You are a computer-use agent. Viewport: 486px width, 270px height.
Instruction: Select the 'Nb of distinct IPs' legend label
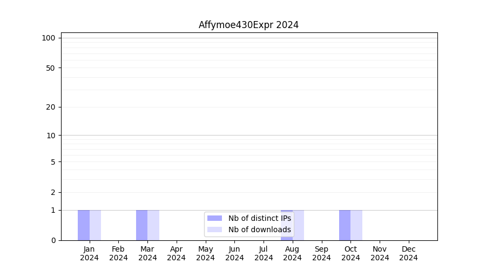pos(259,218)
